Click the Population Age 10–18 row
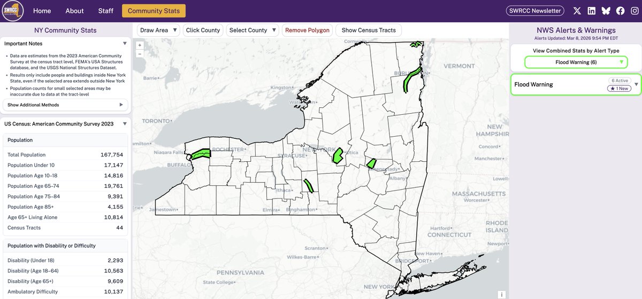The height and width of the screenshot is (299, 642). [x=65, y=176]
